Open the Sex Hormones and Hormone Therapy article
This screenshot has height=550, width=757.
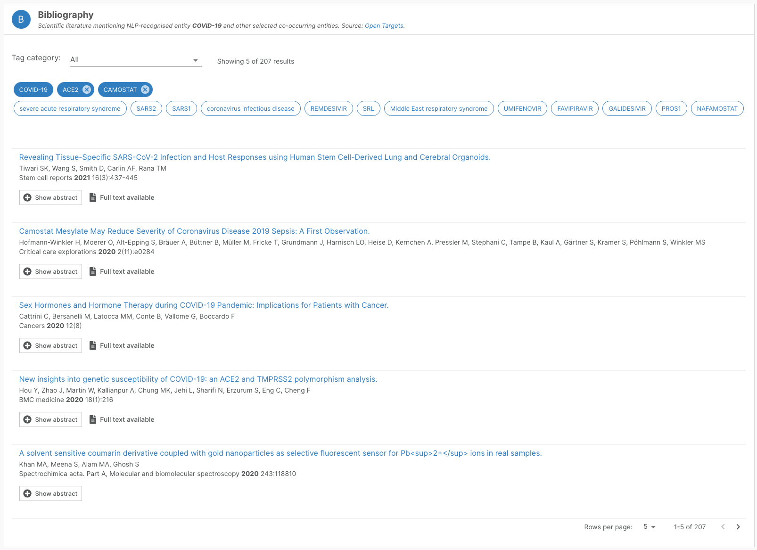(x=204, y=305)
